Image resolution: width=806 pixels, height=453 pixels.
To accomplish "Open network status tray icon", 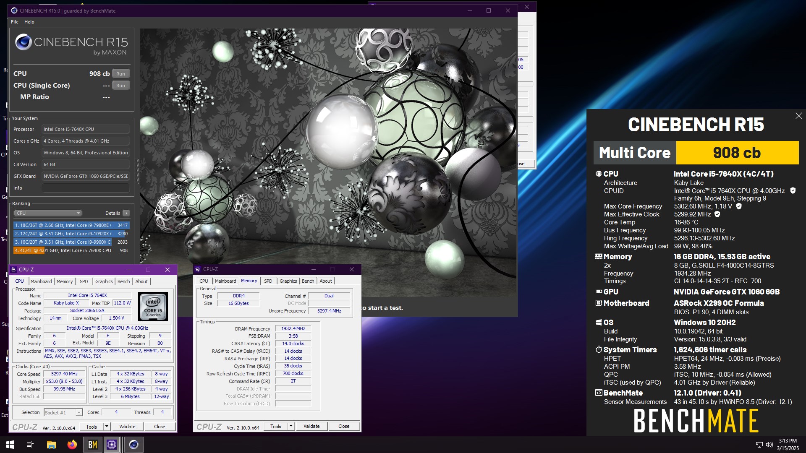I will 759,445.
